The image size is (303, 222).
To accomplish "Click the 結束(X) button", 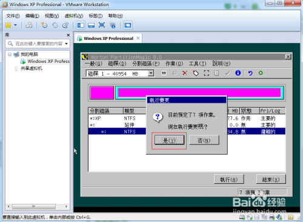I will (271, 179).
